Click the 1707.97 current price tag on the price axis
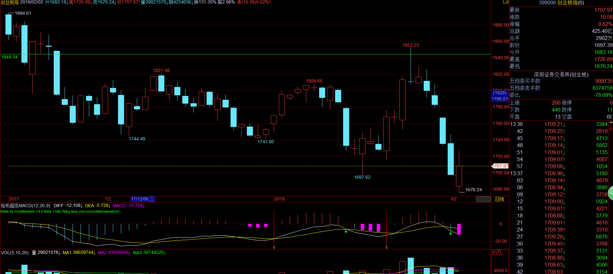613x274 pixels. [500, 166]
